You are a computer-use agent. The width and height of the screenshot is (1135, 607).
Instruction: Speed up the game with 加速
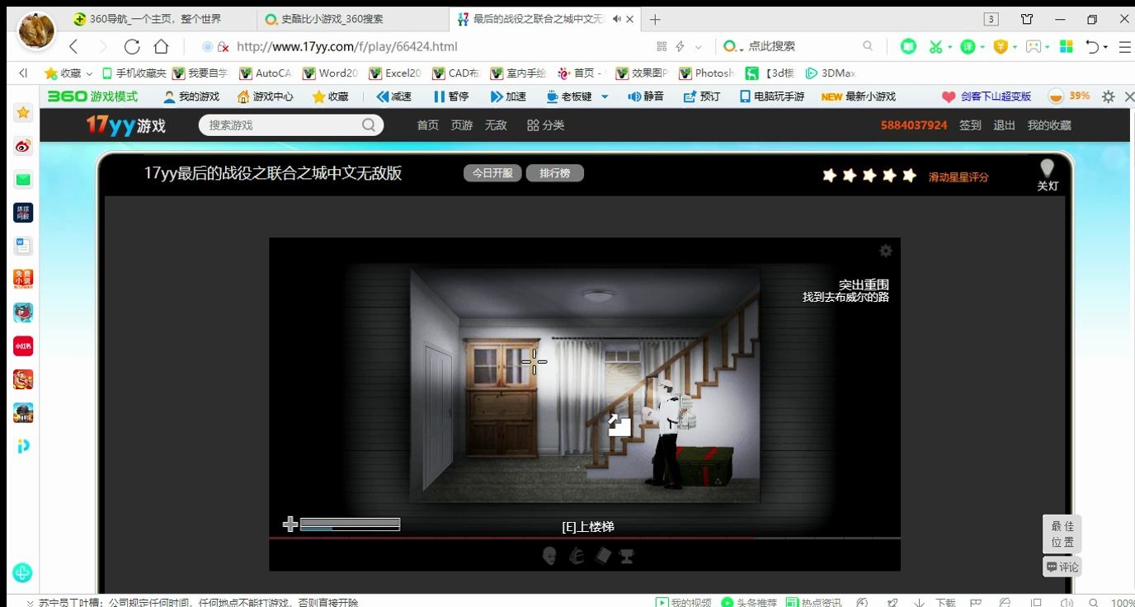[x=508, y=96]
